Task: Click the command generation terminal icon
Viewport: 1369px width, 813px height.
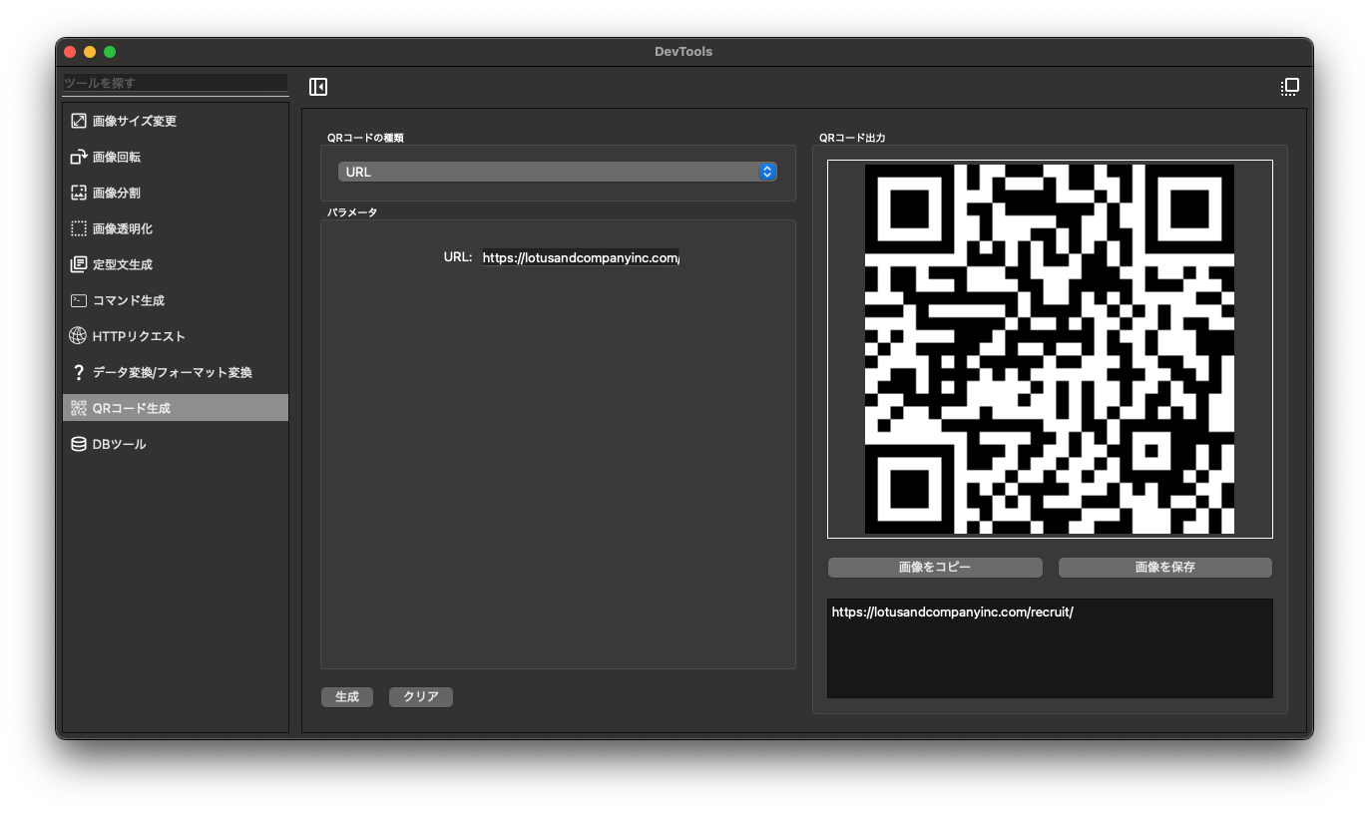Action: click(79, 300)
